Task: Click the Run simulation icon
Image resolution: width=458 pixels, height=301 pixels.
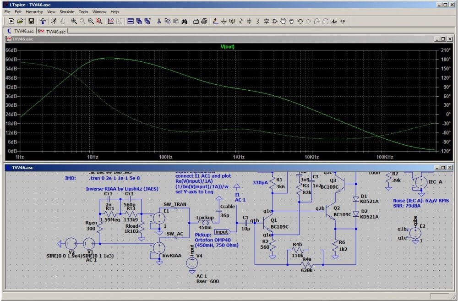Action: tap(54, 21)
